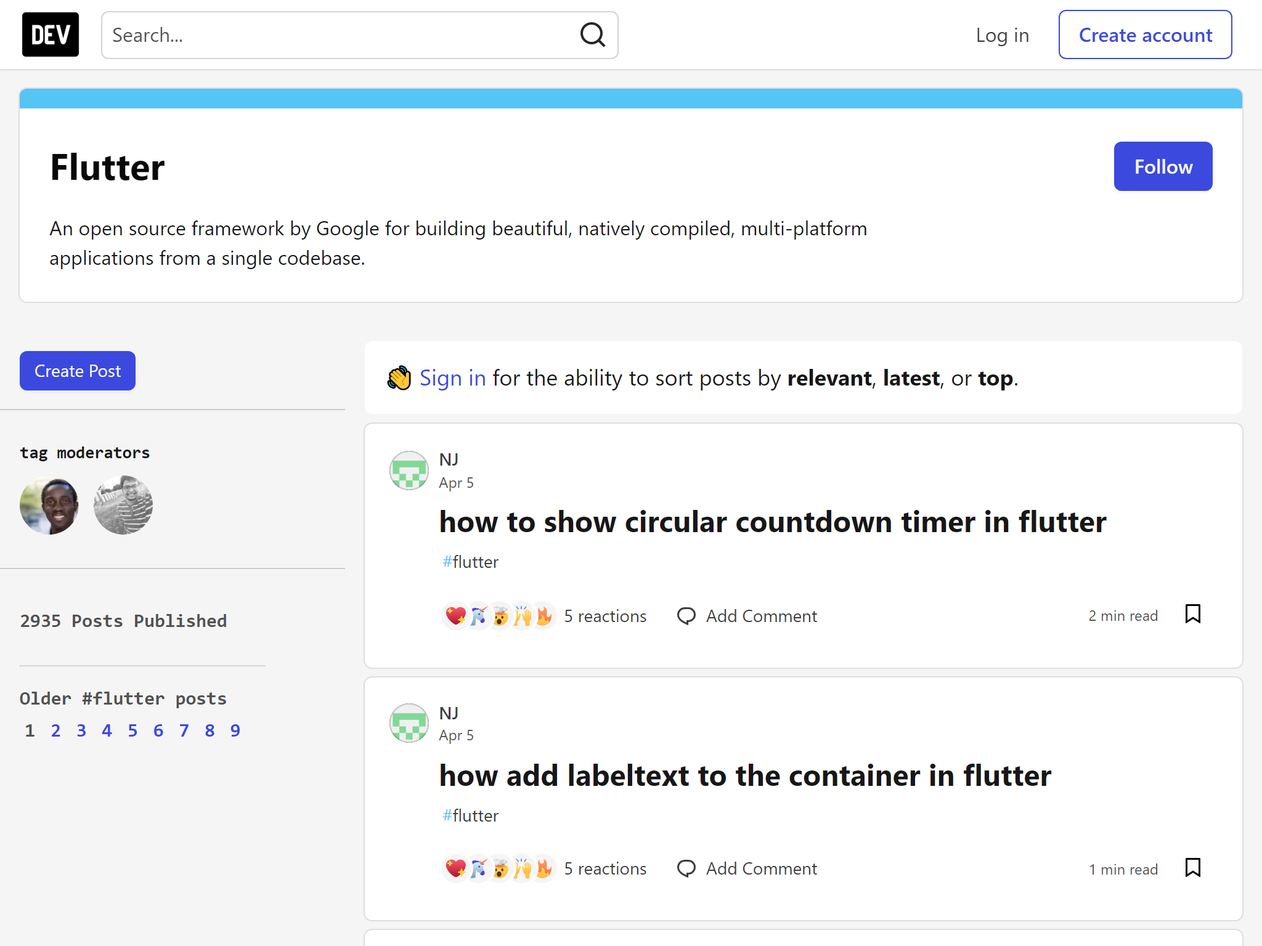
Task: Click the '2 min read' label
Action: pos(1123,616)
